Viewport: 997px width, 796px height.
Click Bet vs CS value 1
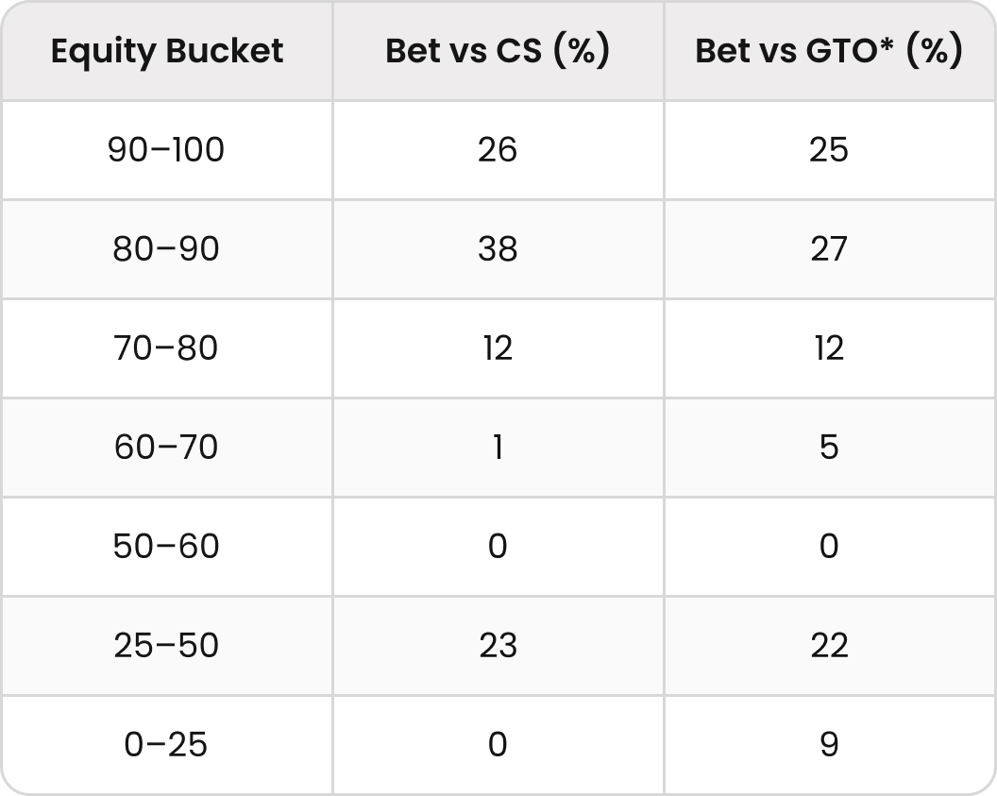[x=498, y=447]
